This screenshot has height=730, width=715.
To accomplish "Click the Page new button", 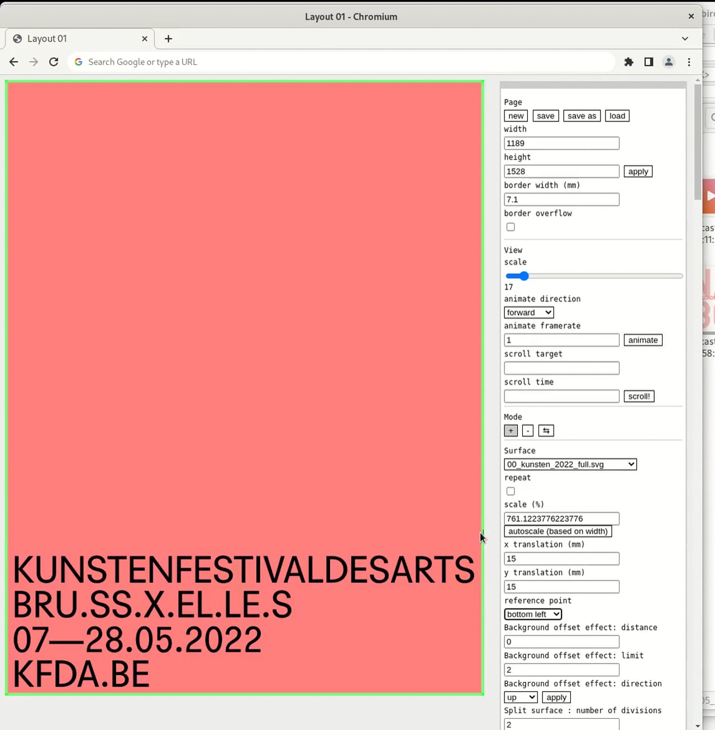I will coord(516,116).
